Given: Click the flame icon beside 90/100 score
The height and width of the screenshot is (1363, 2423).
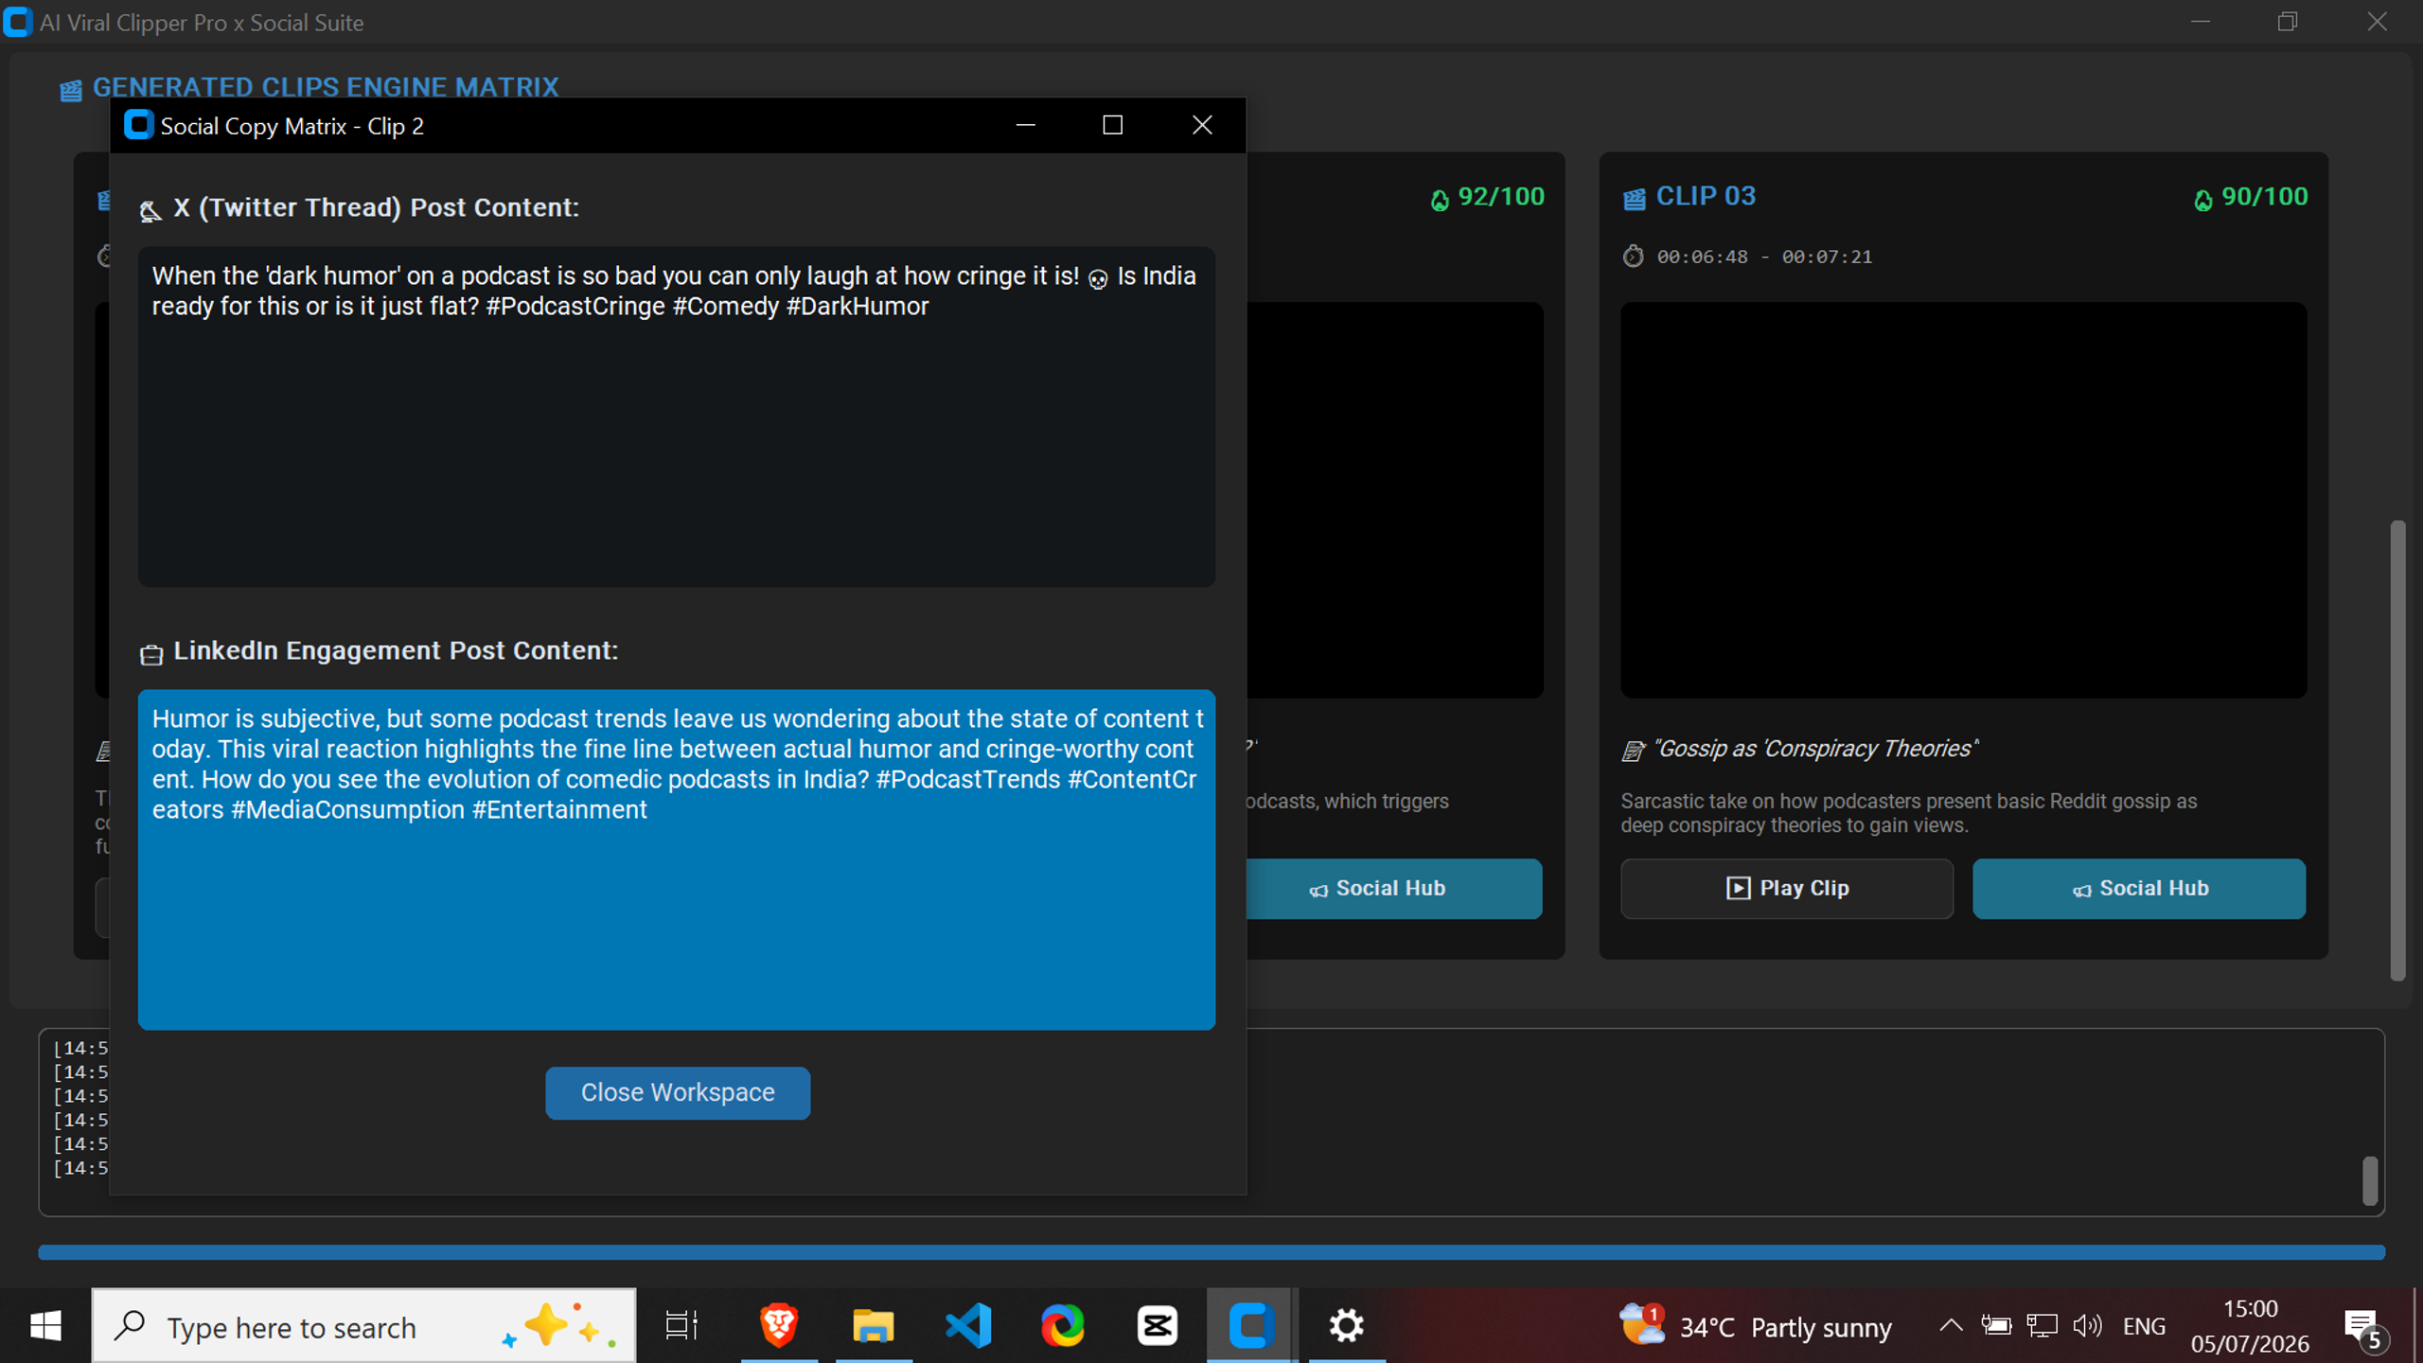Looking at the screenshot, I should (x=2203, y=200).
